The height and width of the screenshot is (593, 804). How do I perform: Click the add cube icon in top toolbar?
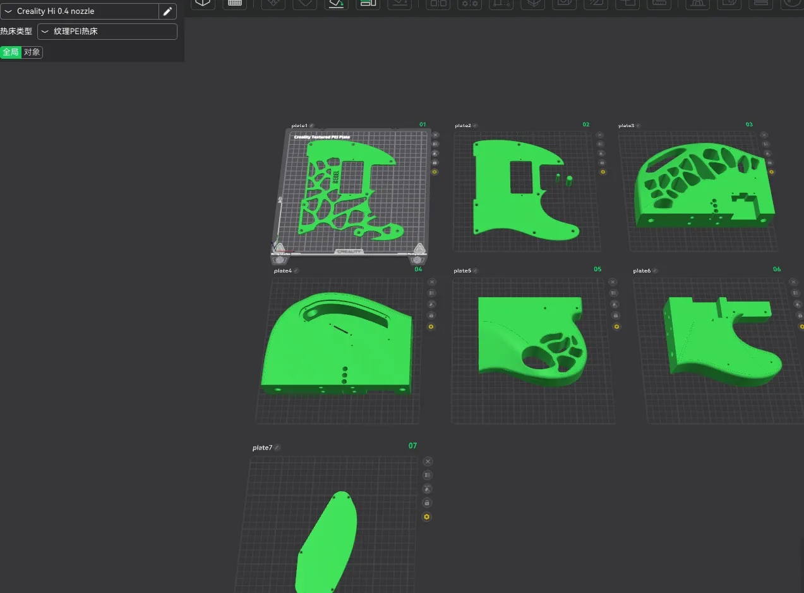pyautogui.click(x=202, y=3)
